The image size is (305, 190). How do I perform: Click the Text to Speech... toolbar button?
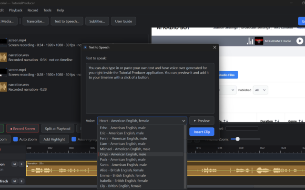(x=67, y=21)
